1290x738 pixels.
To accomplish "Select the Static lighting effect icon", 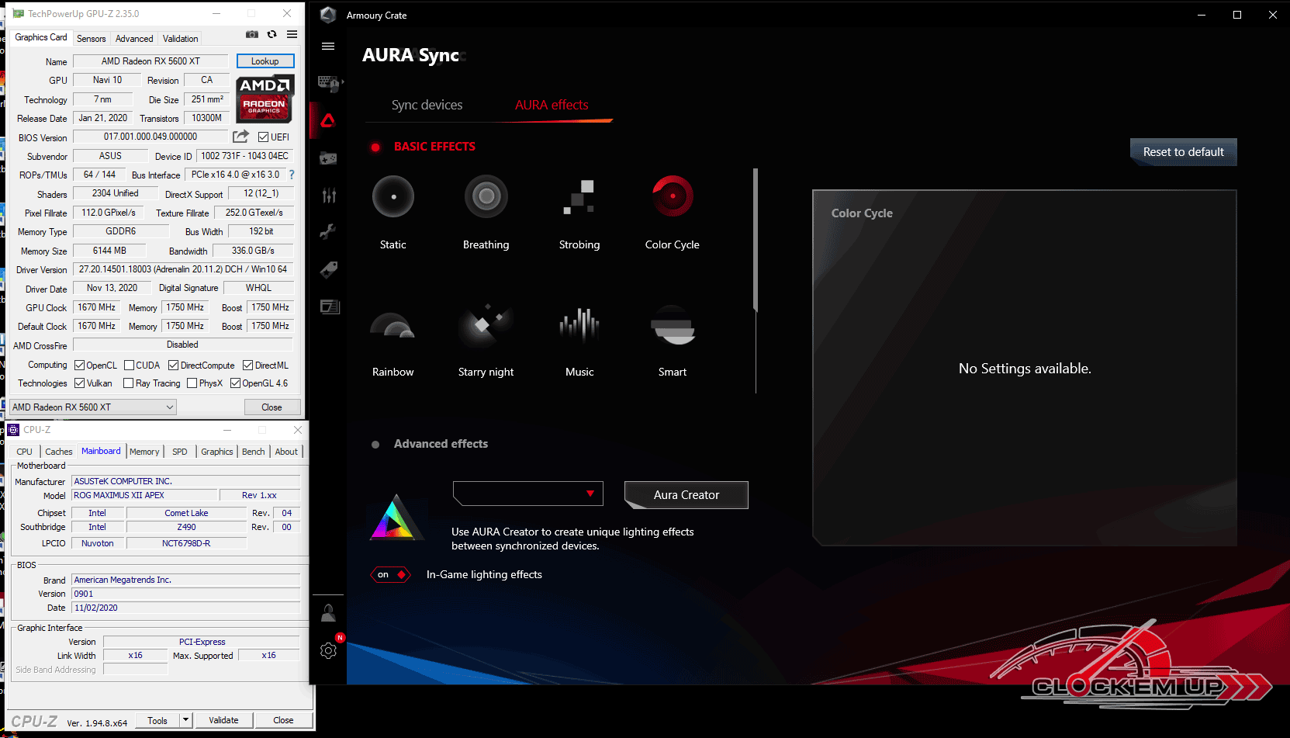I will (x=393, y=196).
